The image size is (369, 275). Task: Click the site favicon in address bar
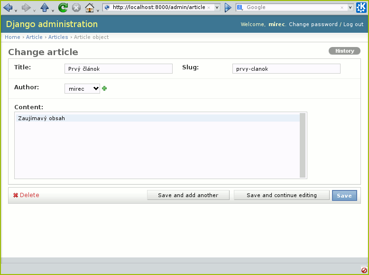(x=107, y=7)
